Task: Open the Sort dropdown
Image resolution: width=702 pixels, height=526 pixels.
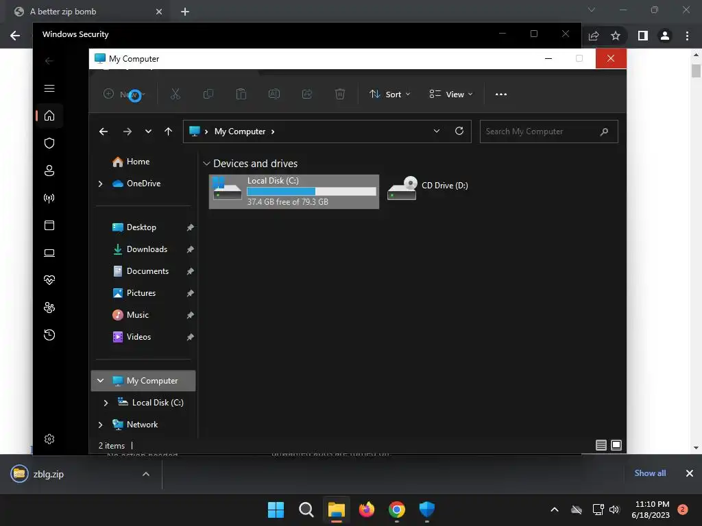Action: point(389,95)
